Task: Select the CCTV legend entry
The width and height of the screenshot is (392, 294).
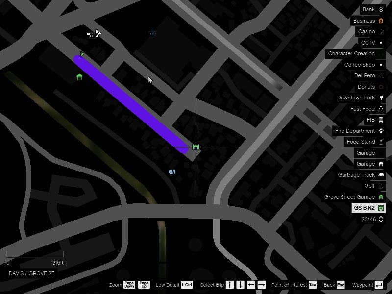Action: pos(372,43)
